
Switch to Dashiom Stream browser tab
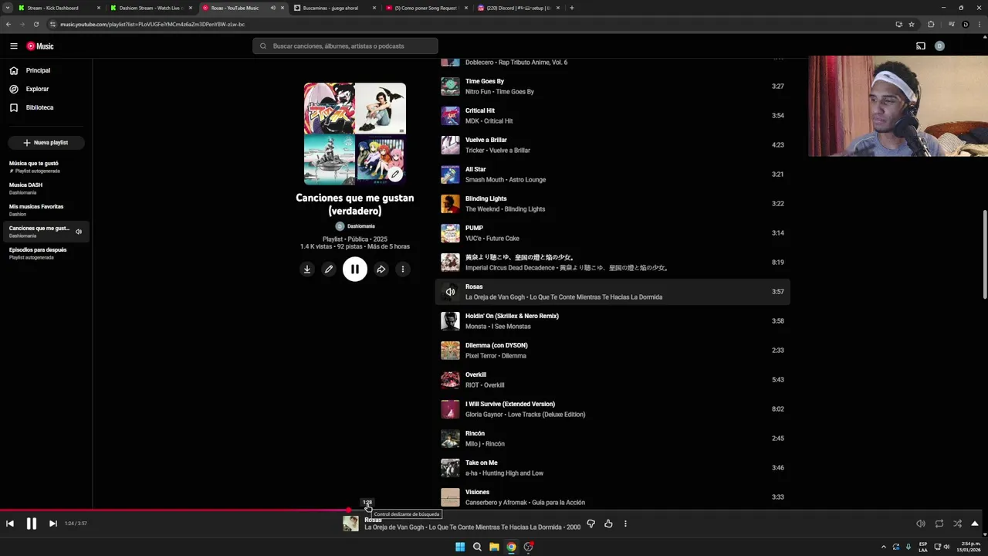[151, 8]
